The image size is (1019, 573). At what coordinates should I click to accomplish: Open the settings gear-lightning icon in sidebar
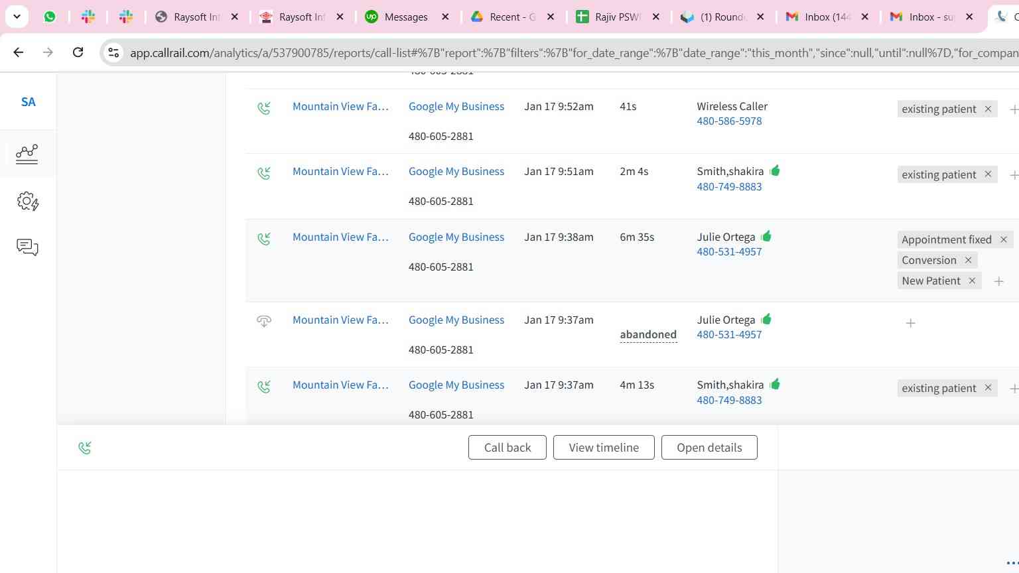pos(27,201)
